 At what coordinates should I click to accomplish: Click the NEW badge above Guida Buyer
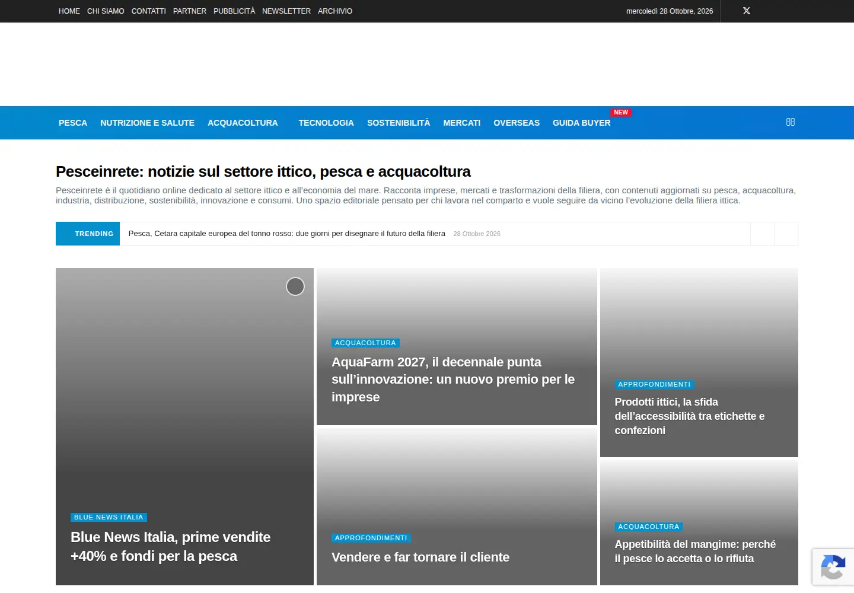click(x=621, y=112)
